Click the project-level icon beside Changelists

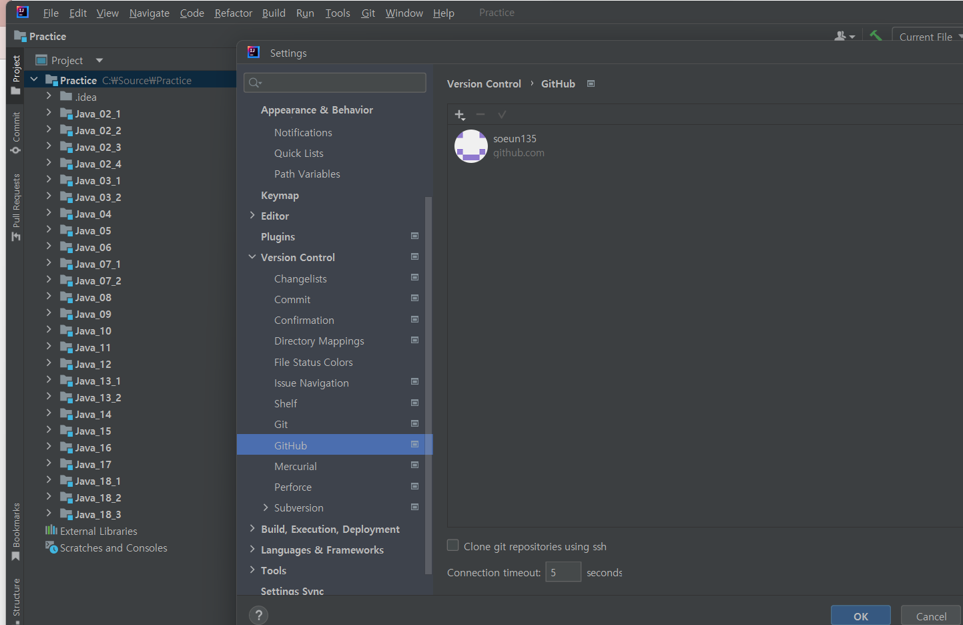coord(414,278)
